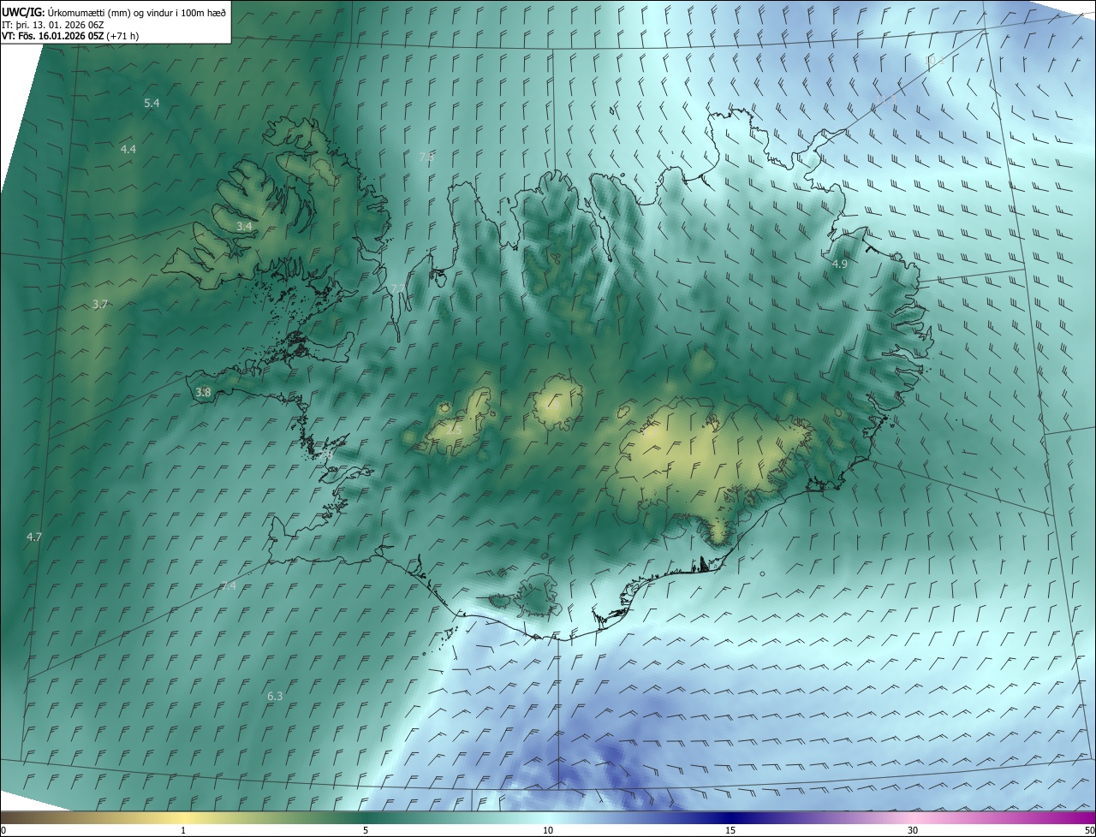1096x837 pixels.
Task: Click the IT: þri. 13. 01. 2026 06Z line
Action: point(53,24)
